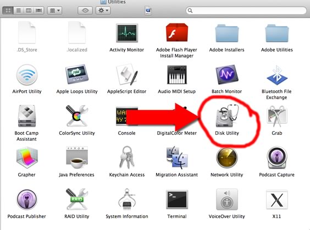Open VoiceOver Utility
310x230 pixels.
(227, 199)
